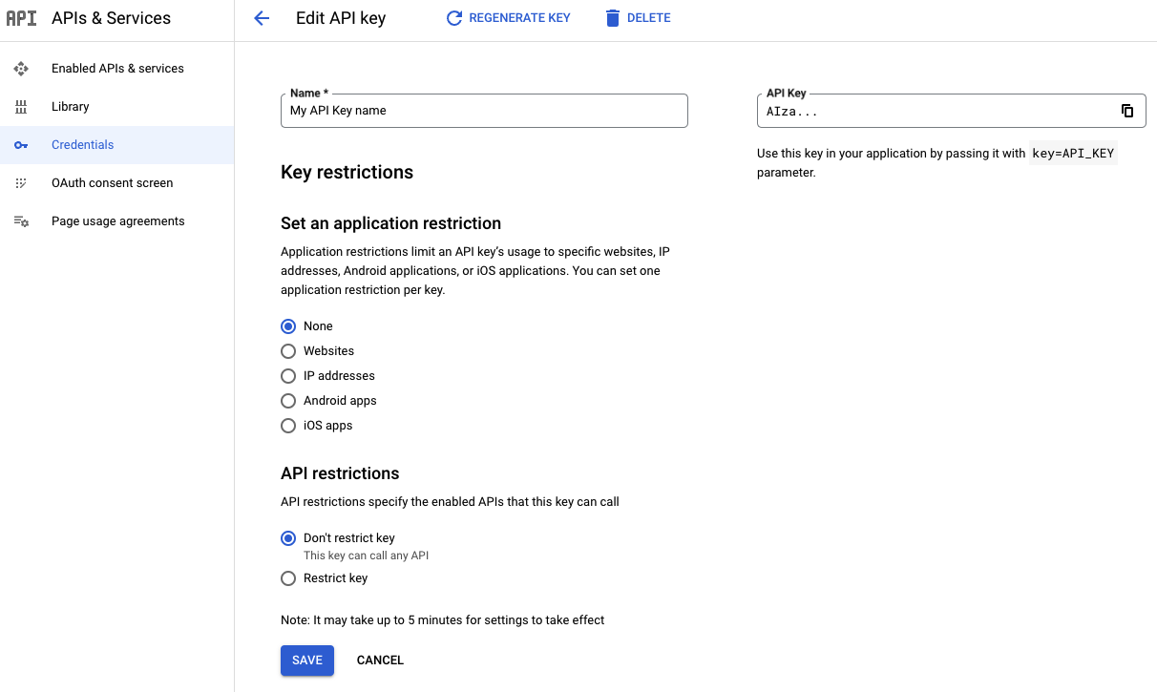Viewport: 1157px width, 692px height.
Task: Click the Name input field
Action: click(483, 111)
